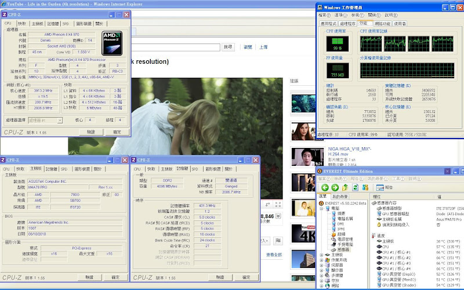This screenshot has height=290, width=464.
Task: Open the 報告 report tool in EVEREST toolbar
Action: [x=385, y=187]
